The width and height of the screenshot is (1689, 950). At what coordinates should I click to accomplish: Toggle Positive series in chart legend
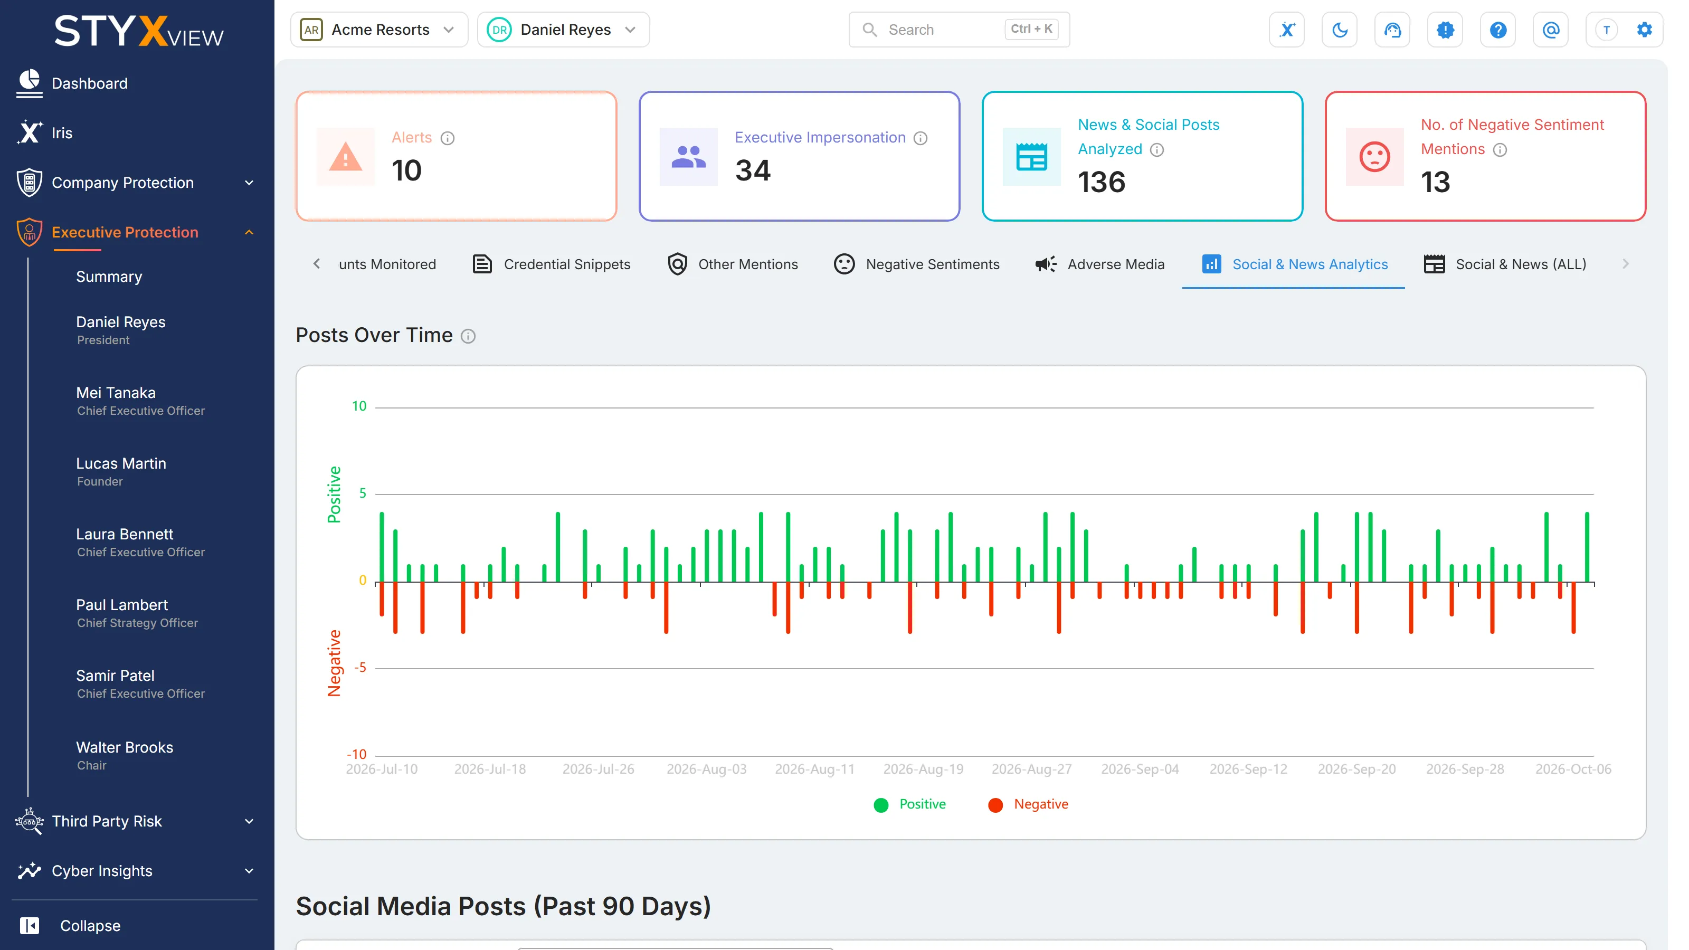[x=910, y=804]
